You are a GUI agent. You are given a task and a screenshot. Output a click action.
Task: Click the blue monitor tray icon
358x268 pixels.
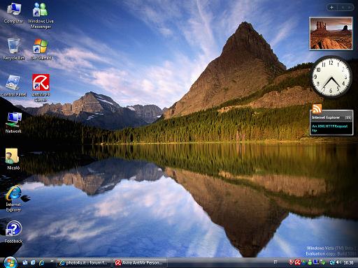pyautogui.click(x=316, y=262)
